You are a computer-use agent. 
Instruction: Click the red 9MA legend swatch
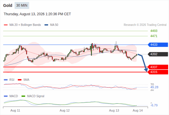19,80
